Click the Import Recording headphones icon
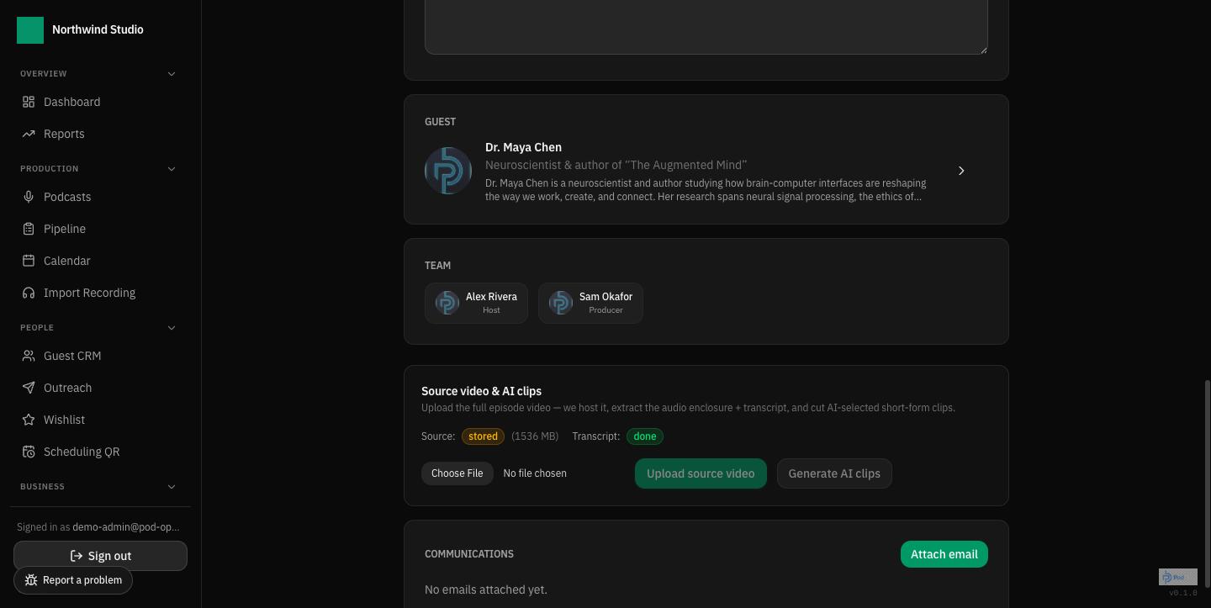1211x608 pixels. (x=29, y=293)
